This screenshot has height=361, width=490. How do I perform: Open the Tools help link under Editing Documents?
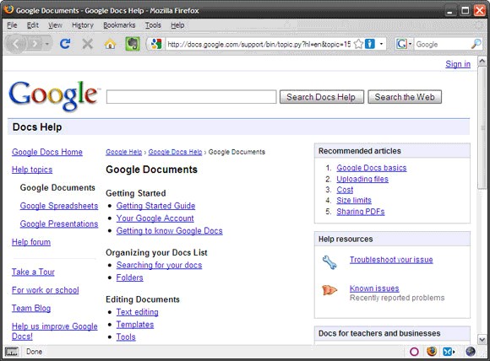pos(126,337)
